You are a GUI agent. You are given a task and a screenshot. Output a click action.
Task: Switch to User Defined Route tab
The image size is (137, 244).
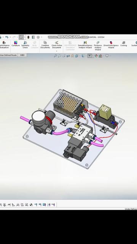(9, 55)
